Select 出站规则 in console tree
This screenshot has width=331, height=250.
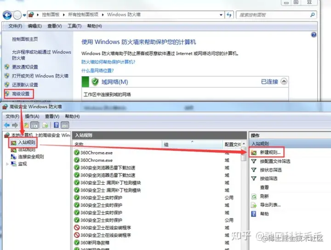click(x=27, y=149)
